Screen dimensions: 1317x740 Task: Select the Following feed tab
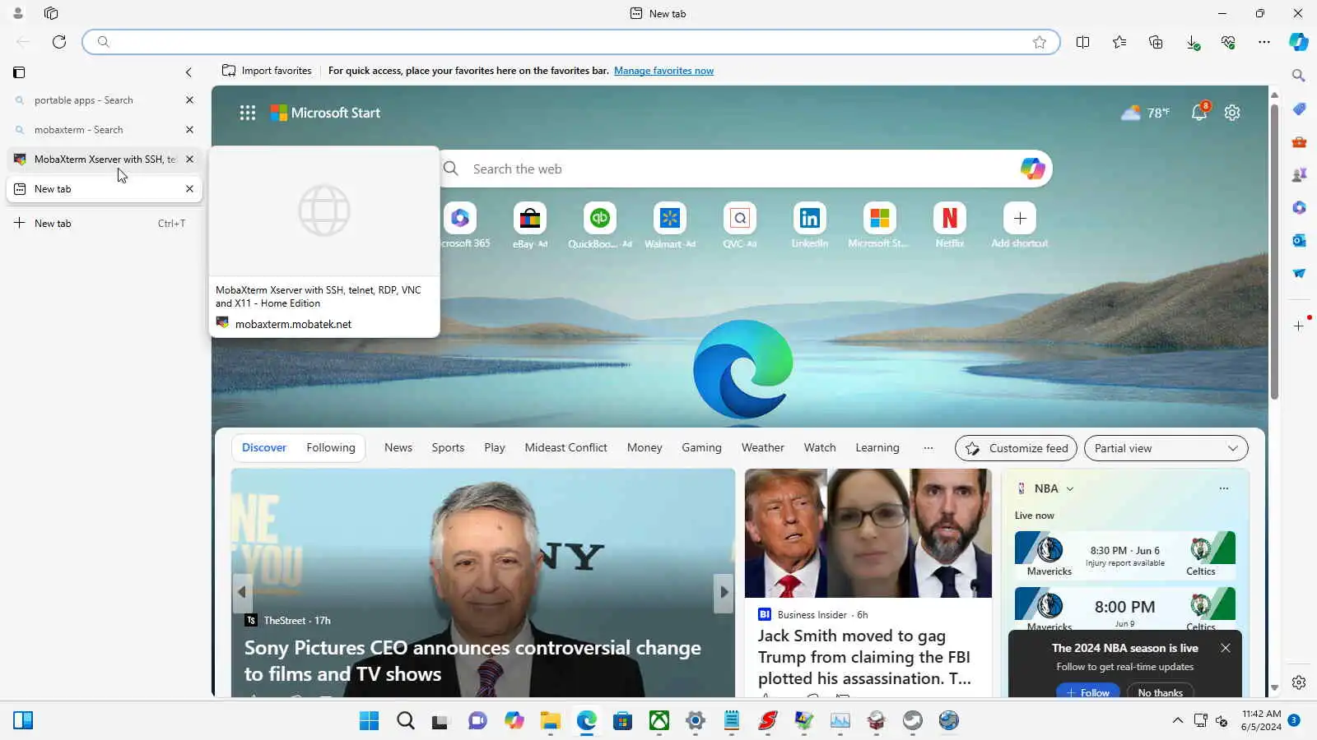click(x=331, y=448)
